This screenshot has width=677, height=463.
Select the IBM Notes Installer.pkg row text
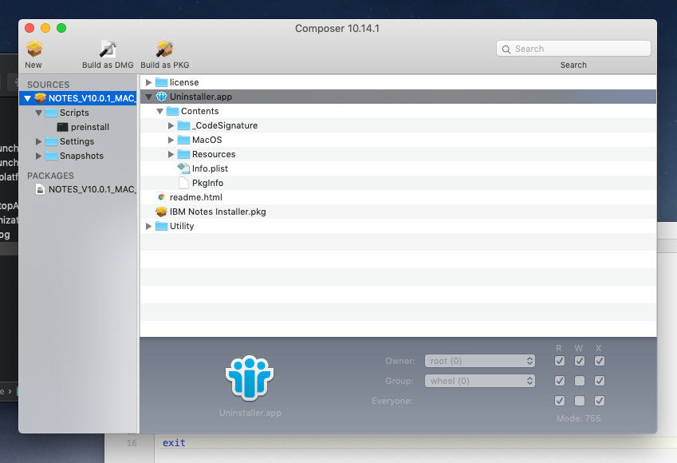[x=218, y=212]
